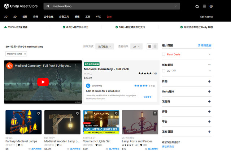Screen dimensions: 231x155
Task: Toggle the Flash Deals checkbox
Action: (x=164, y=54)
